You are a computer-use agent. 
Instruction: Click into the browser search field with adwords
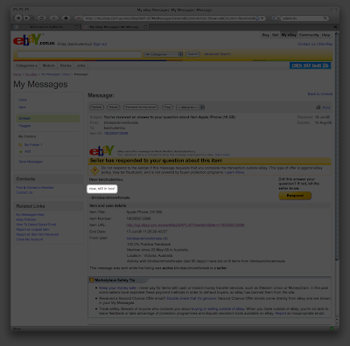pos(302,18)
